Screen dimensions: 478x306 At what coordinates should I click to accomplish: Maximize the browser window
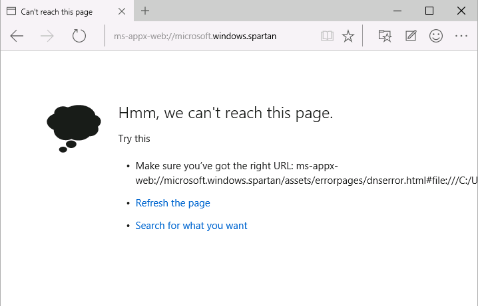[x=429, y=11]
